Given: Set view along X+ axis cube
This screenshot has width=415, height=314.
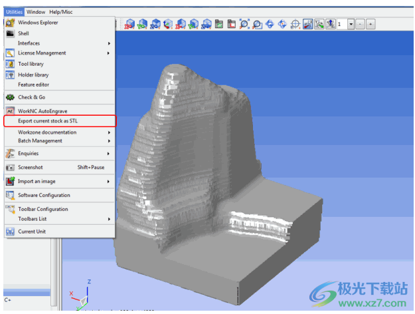Looking at the screenshot, I should point(129,24).
